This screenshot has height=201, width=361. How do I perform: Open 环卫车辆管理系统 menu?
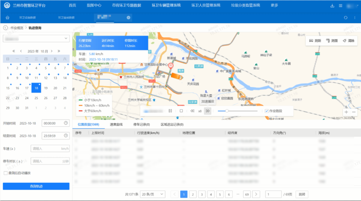166,6
